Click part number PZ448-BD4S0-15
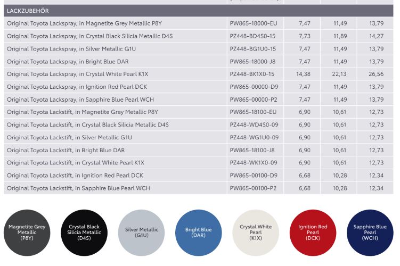This screenshot has height=266, width=400. 253,36
